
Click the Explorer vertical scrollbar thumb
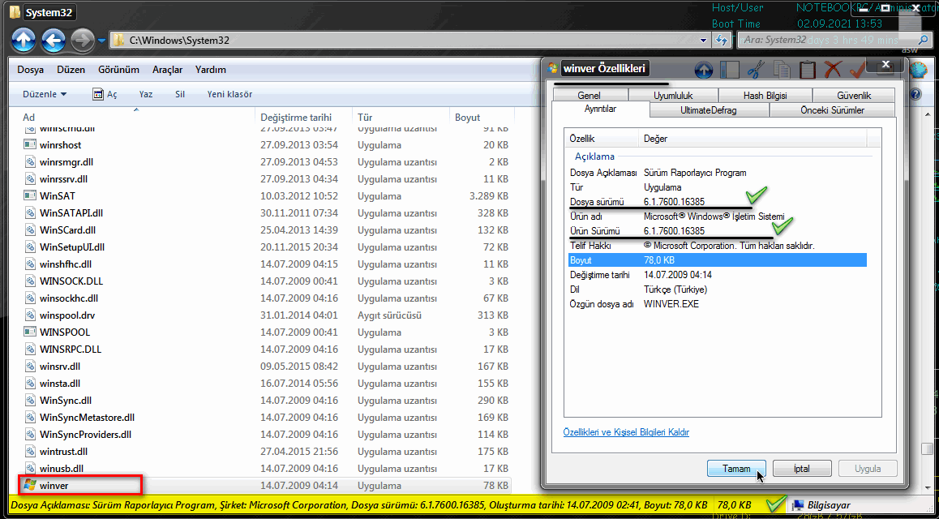[x=926, y=449]
